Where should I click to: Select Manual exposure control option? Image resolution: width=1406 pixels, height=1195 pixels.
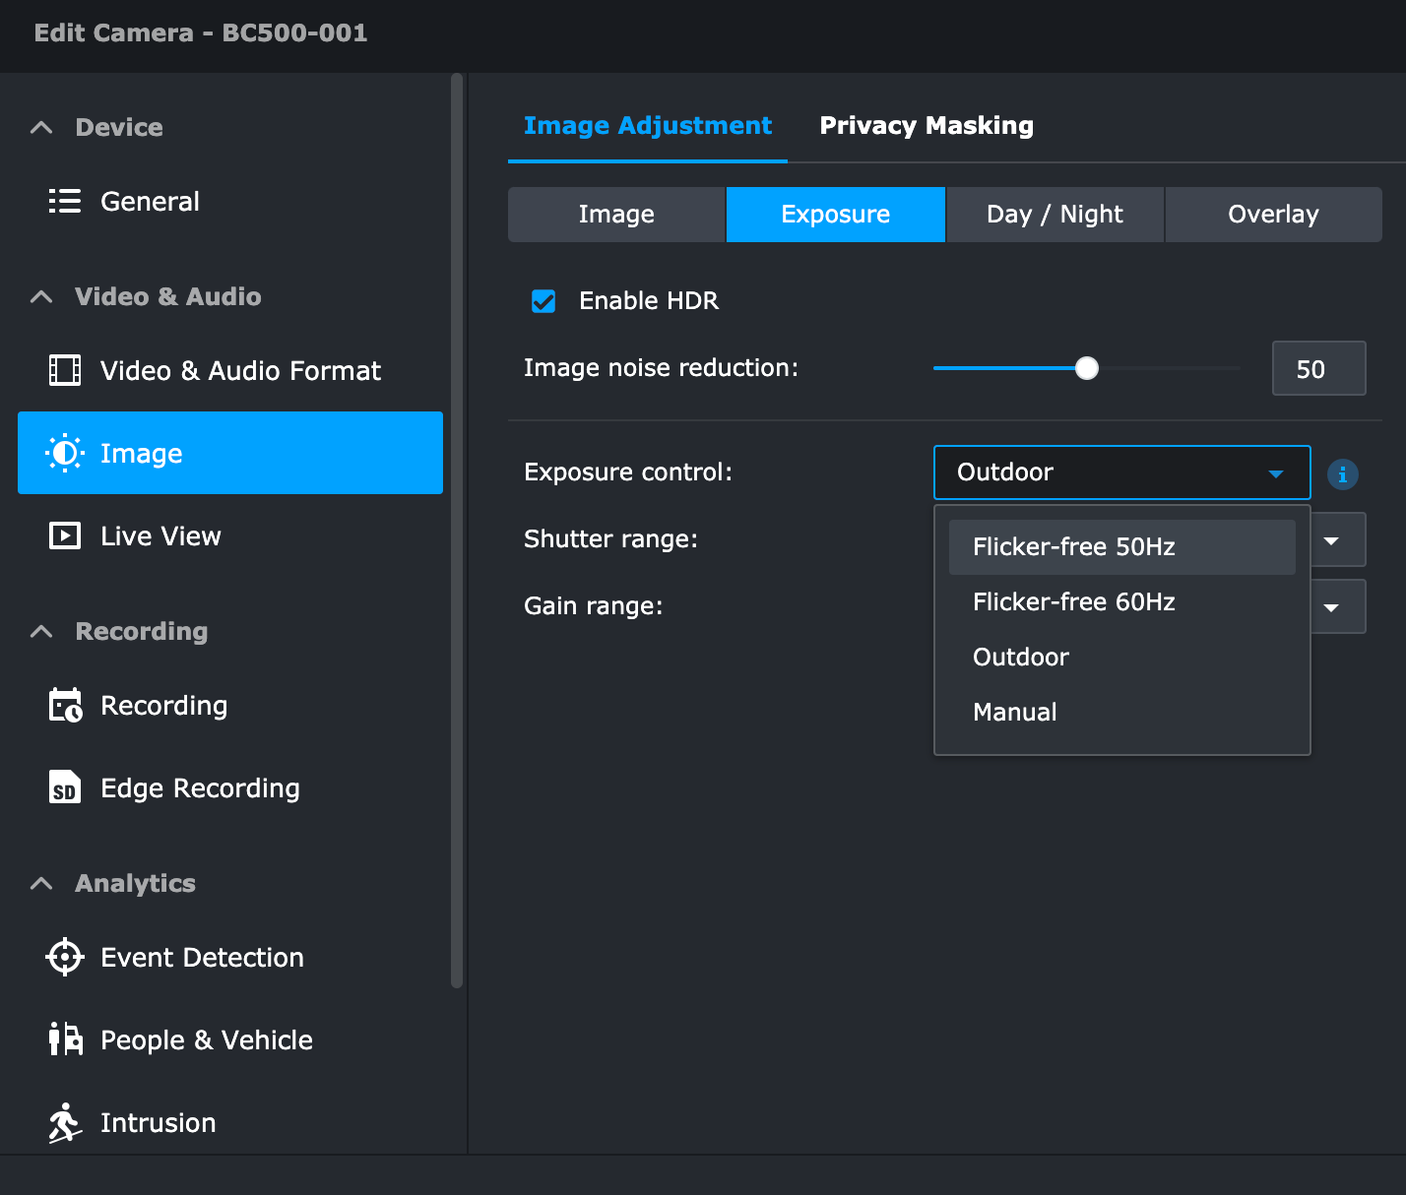tap(1014, 713)
